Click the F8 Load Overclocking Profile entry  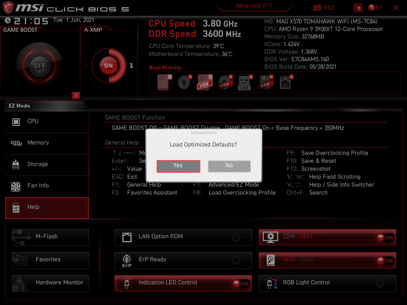[235, 193]
